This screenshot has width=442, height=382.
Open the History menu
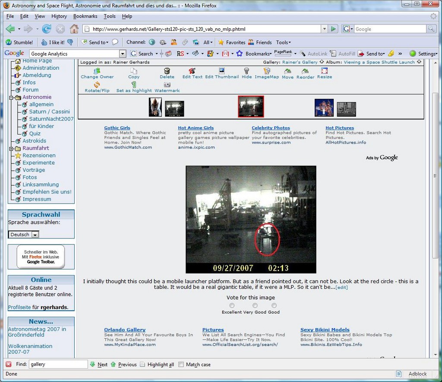[x=59, y=16]
